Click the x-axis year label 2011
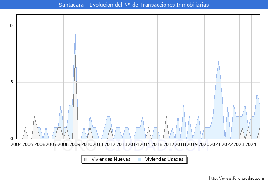 pos(98,144)
